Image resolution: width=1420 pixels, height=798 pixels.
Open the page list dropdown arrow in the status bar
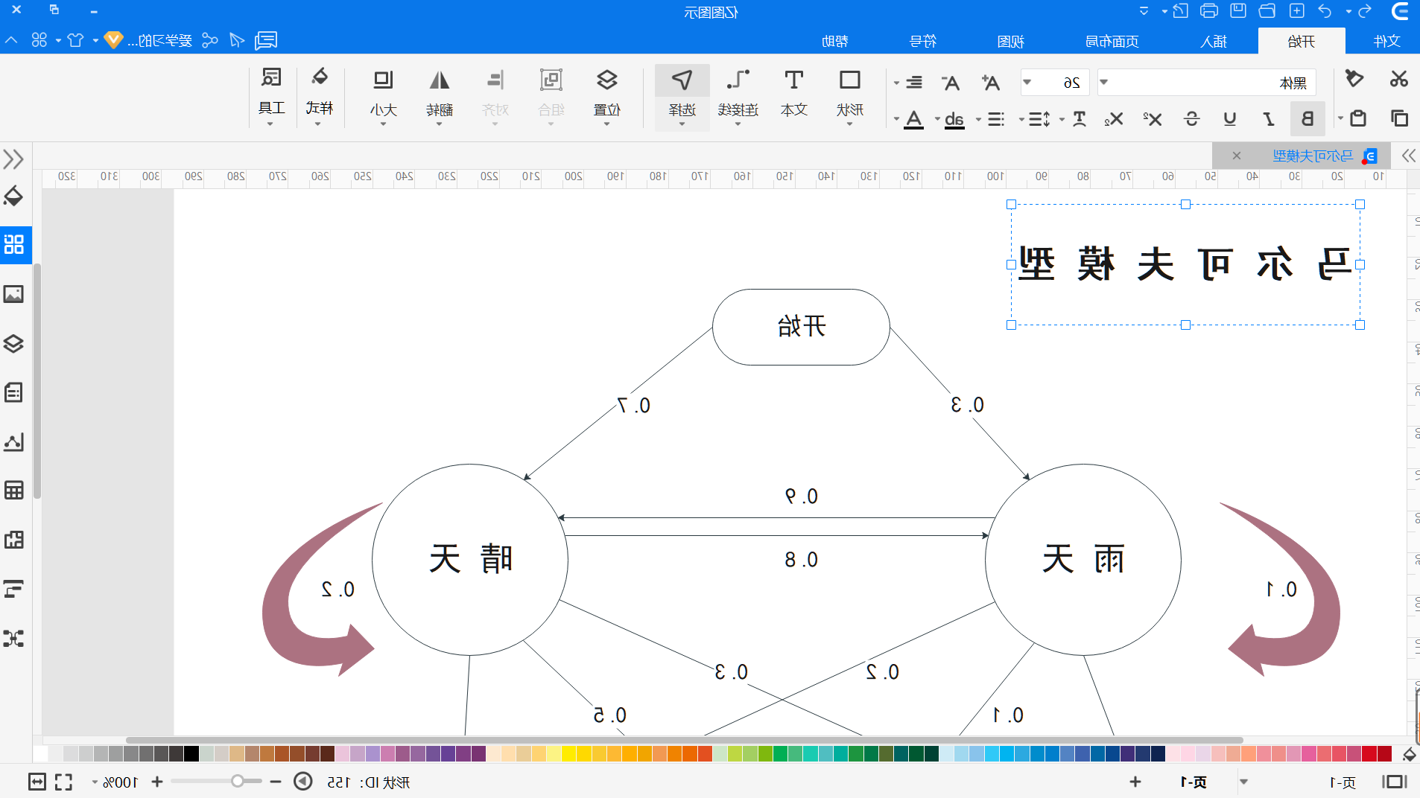point(1243,782)
